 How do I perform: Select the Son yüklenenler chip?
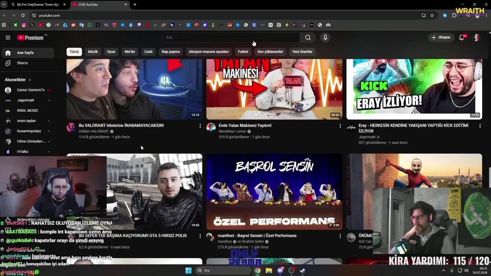(x=270, y=52)
